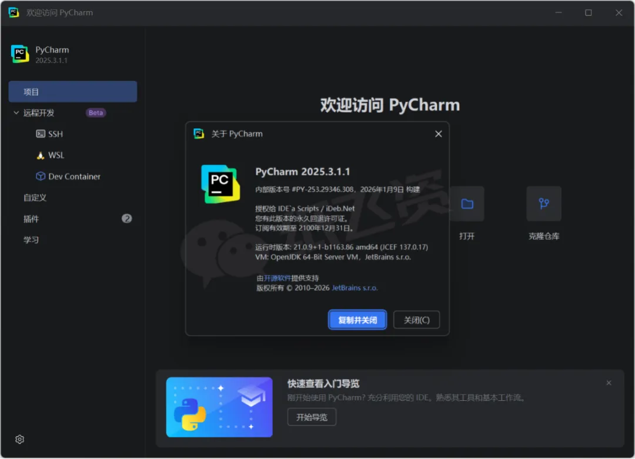Maximize the PyCharm welcome window
This screenshot has width=635, height=459.
[589, 12]
